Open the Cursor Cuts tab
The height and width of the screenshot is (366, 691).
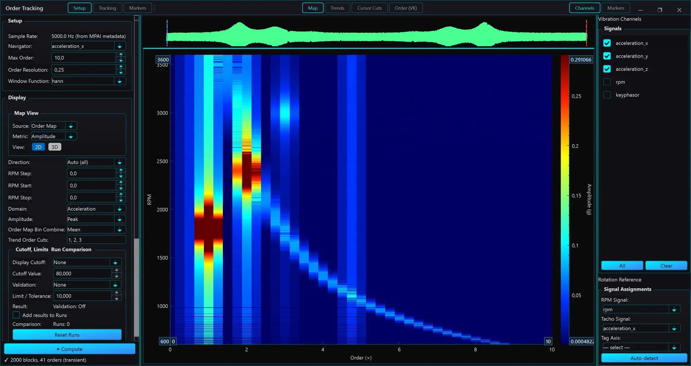click(x=369, y=8)
